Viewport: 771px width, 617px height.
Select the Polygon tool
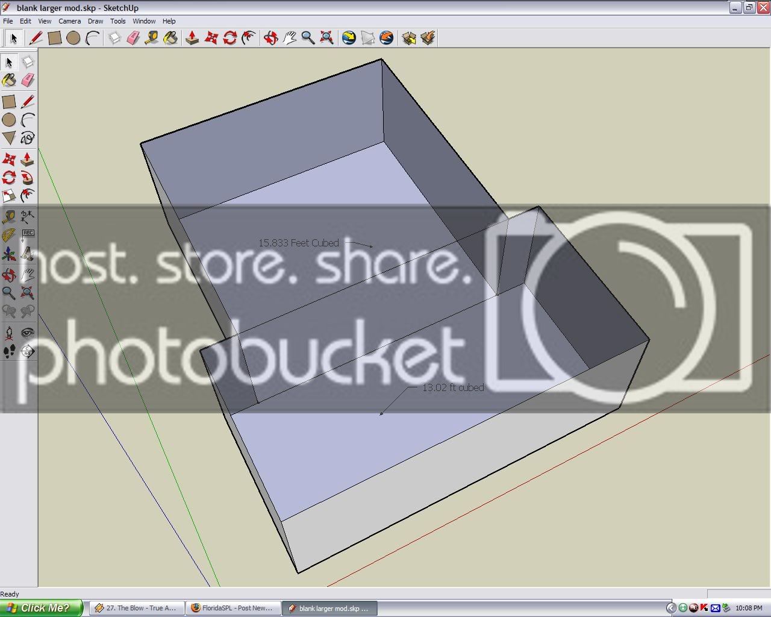point(9,138)
